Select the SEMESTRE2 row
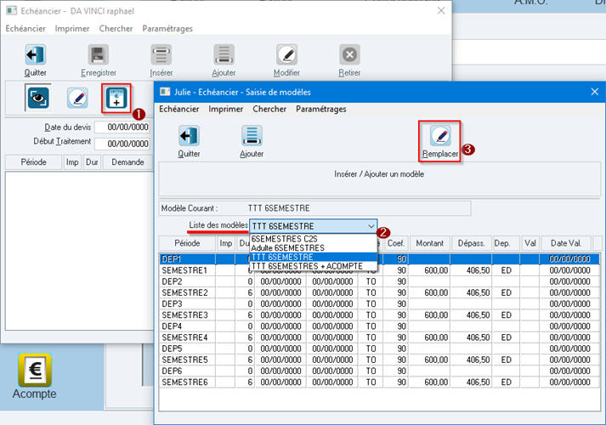Screen dimensions: 606x425 [380, 293]
